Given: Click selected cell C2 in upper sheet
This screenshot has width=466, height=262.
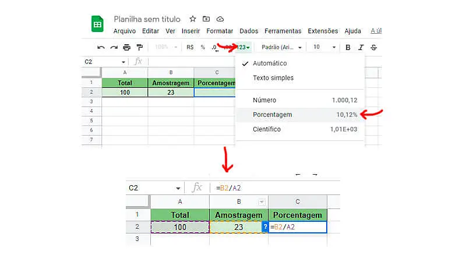Looking at the screenshot, I should (214, 93).
